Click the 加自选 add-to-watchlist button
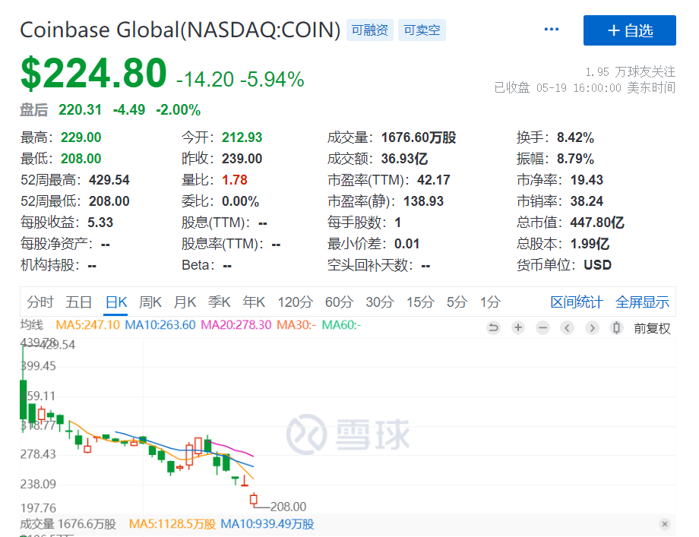This screenshot has width=699, height=537. (x=629, y=30)
